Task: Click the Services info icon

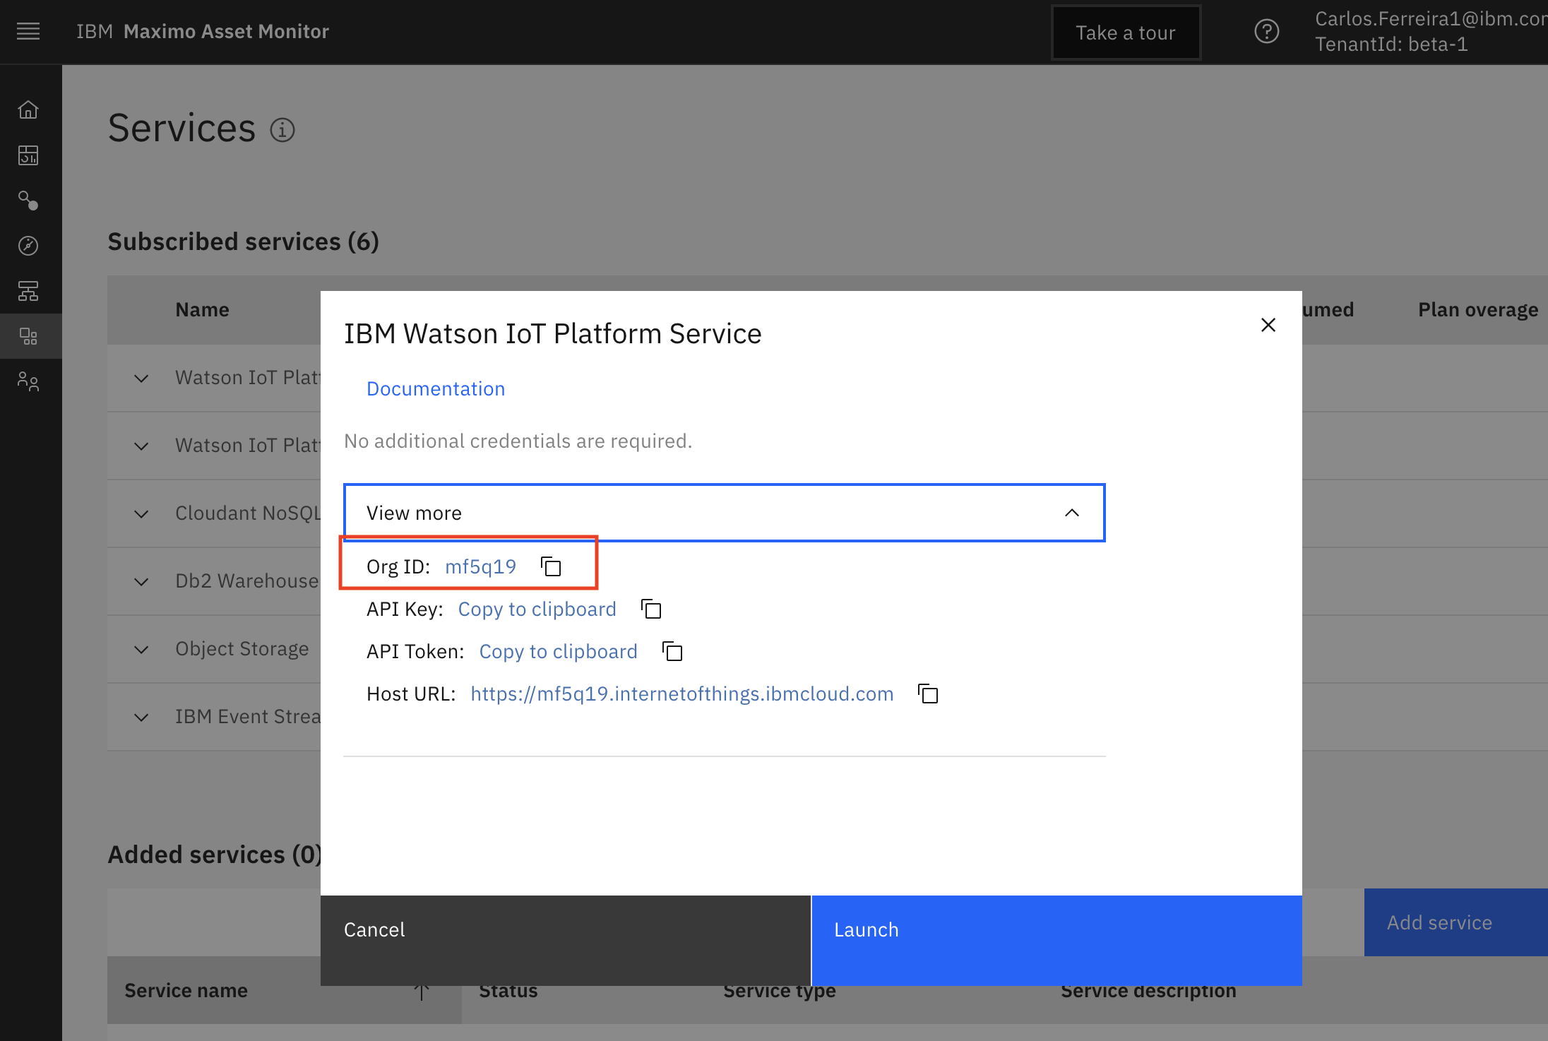Action: (282, 130)
